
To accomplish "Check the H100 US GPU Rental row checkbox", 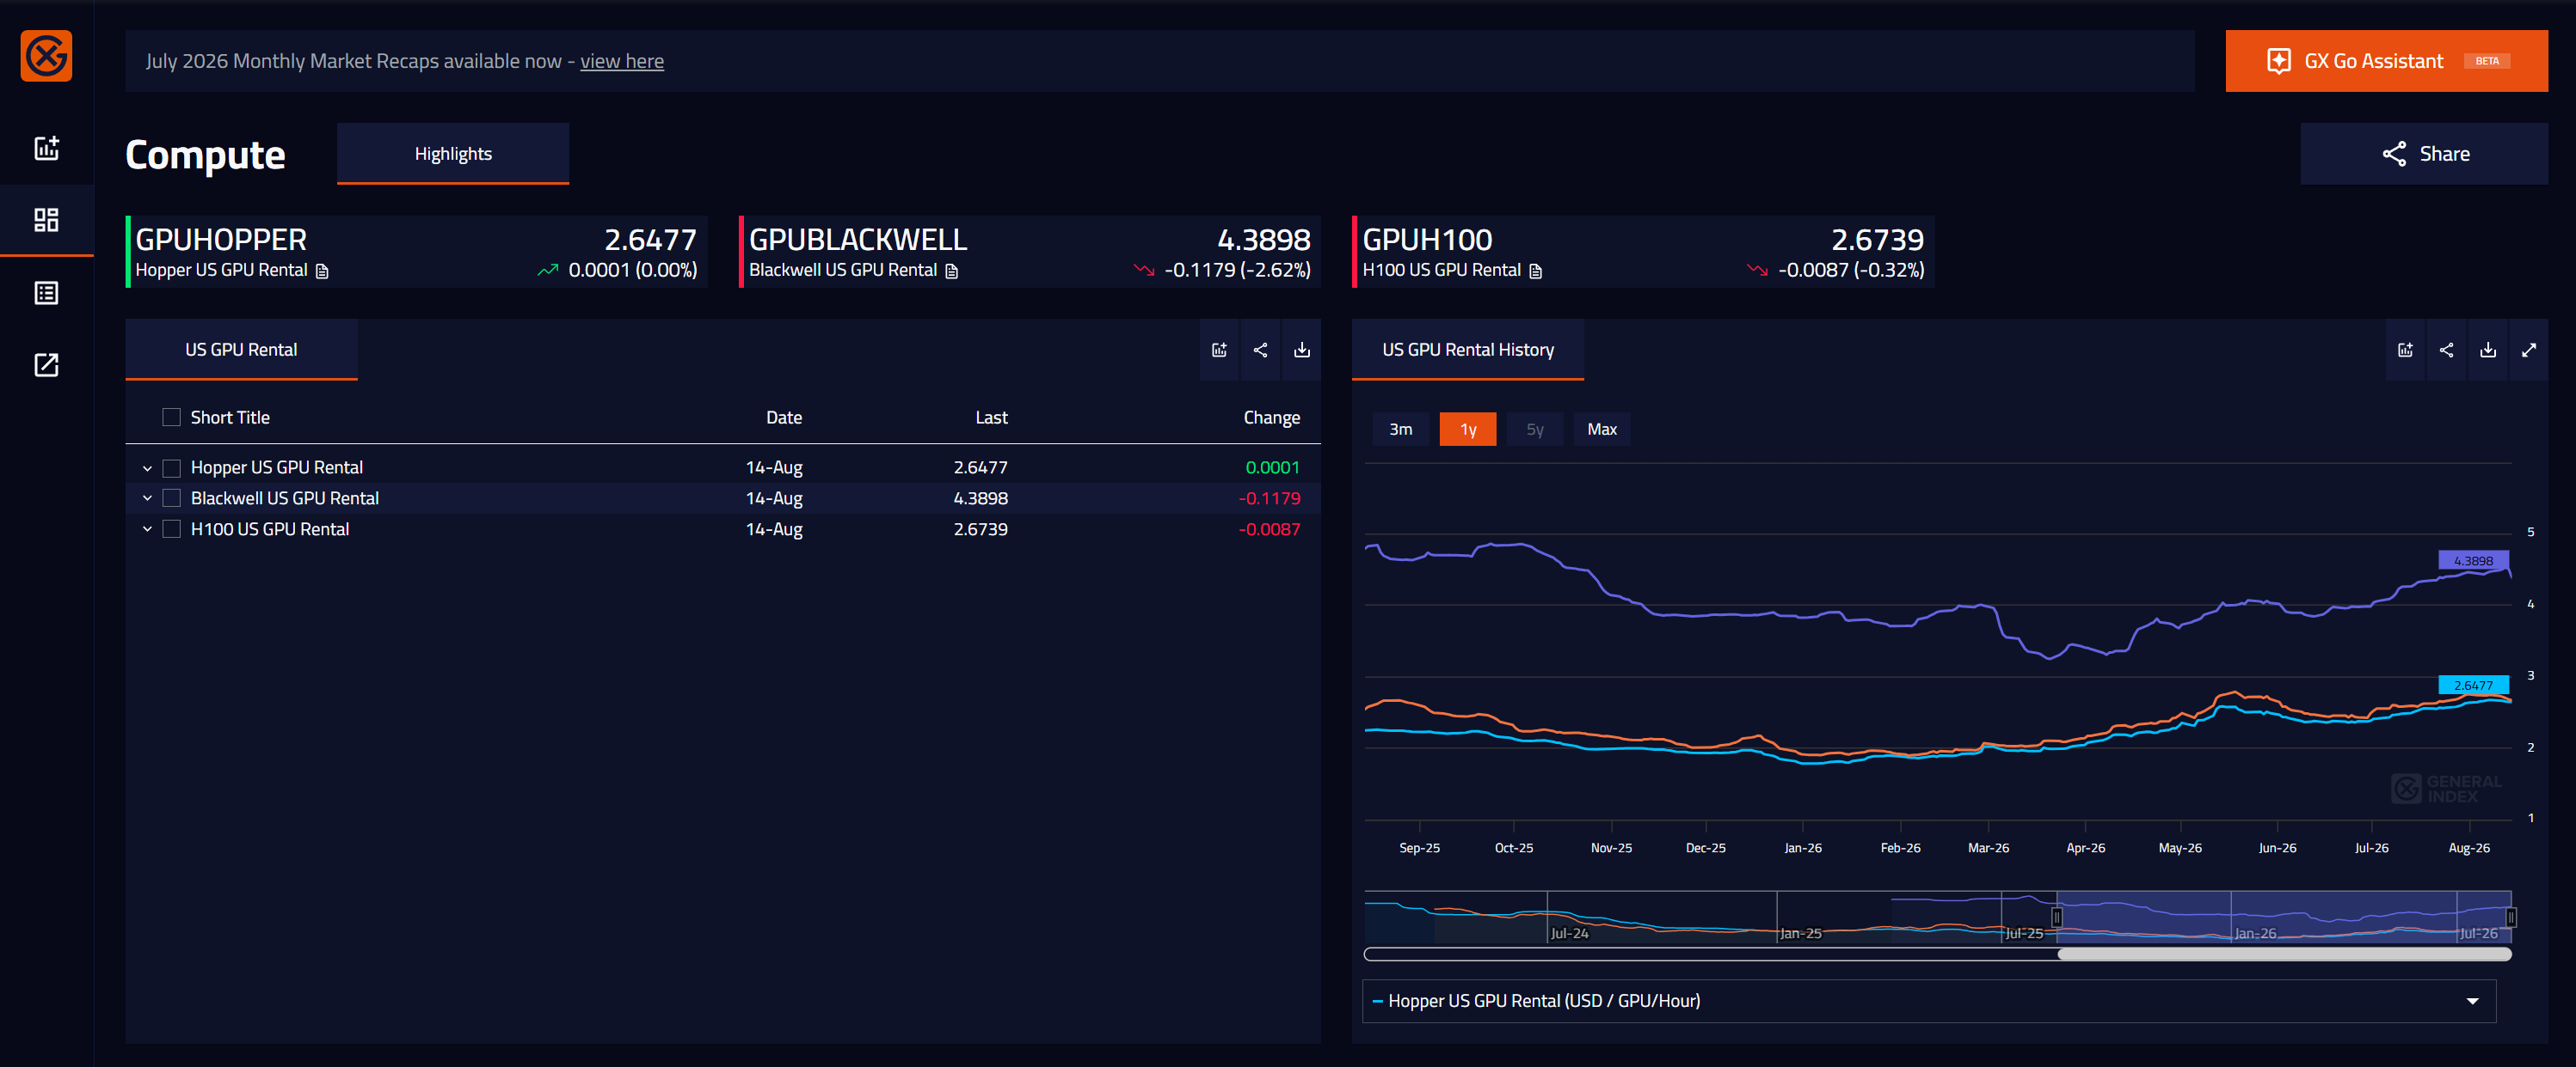I will [172, 528].
